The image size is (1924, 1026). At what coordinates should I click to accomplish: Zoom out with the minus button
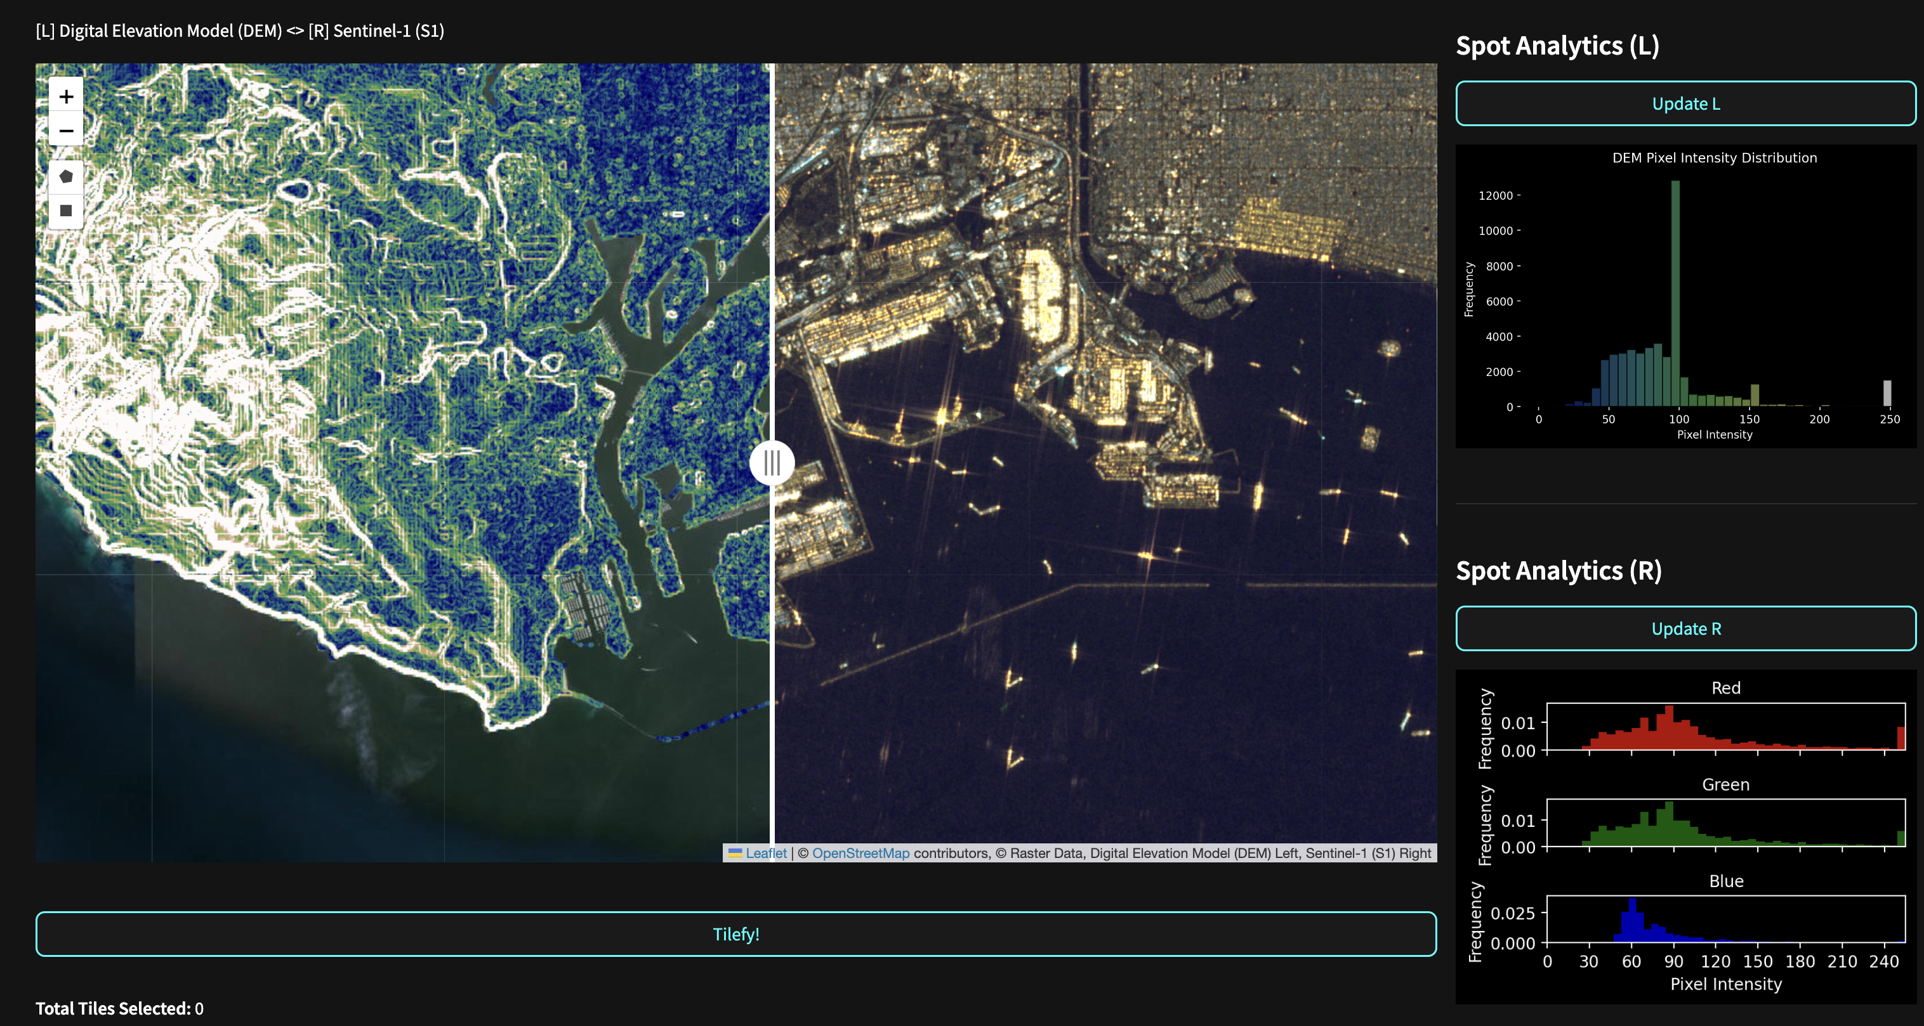[66, 131]
